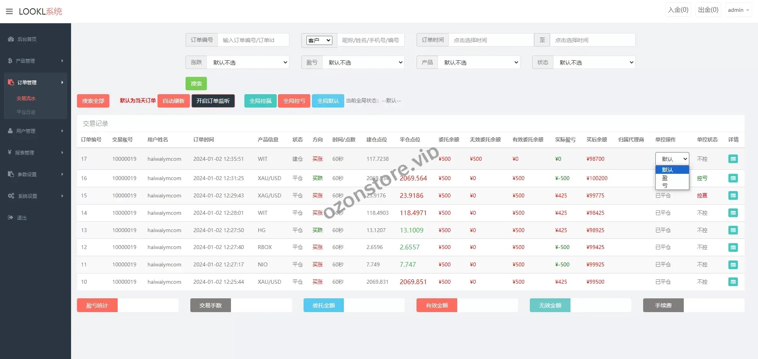Choose 盈 option in control dropdown list
758x359 pixels.
pos(665,178)
